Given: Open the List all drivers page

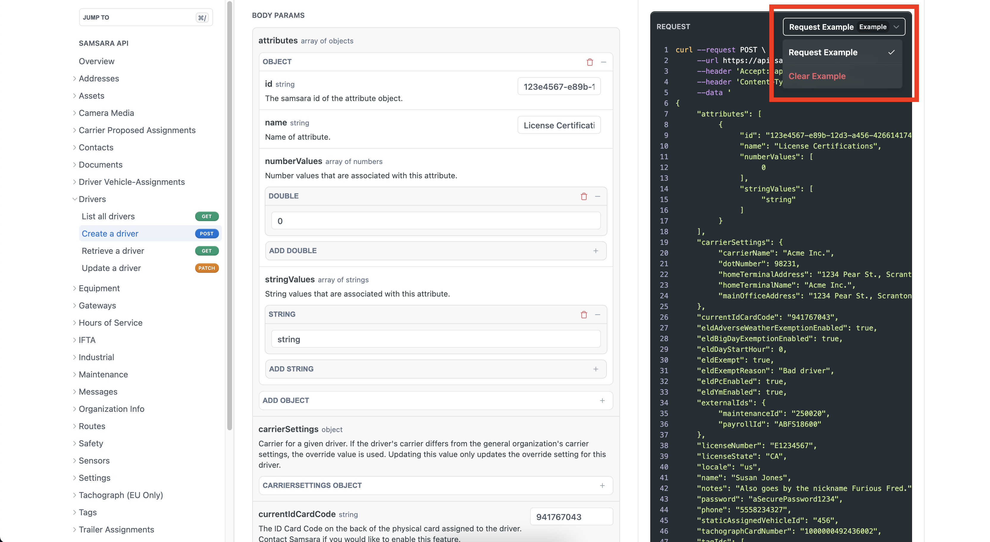Looking at the screenshot, I should click(x=108, y=217).
